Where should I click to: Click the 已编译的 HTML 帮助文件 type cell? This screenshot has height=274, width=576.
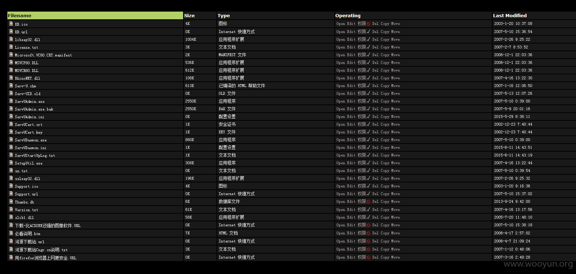pyautogui.click(x=242, y=86)
